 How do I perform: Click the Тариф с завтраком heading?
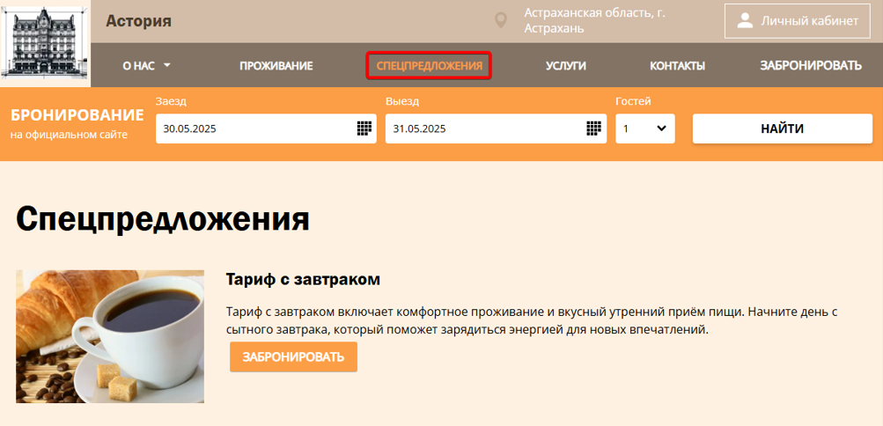pyautogui.click(x=303, y=279)
